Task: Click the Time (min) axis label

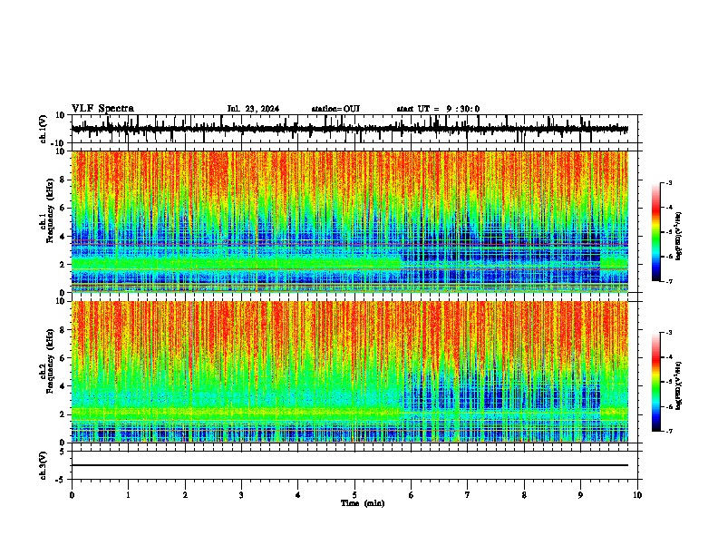Action: [363, 503]
